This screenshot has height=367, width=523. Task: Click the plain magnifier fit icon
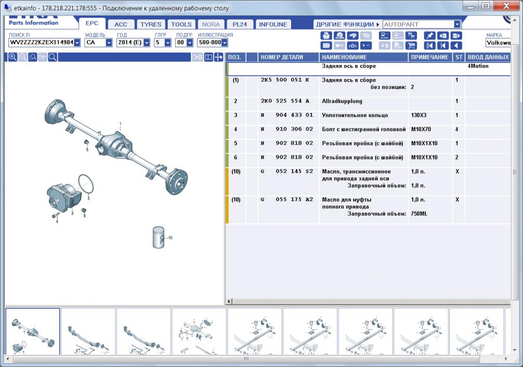[x=53, y=57]
